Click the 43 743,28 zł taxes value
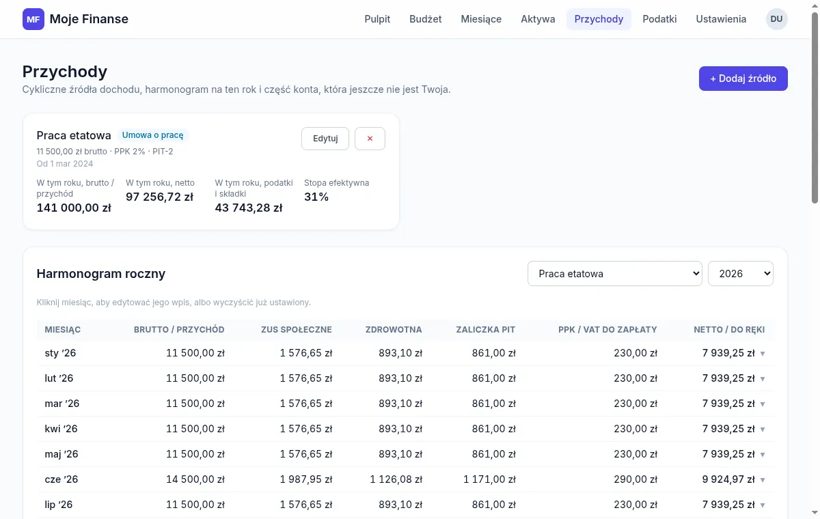The height and width of the screenshot is (519, 820). pyautogui.click(x=249, y=208)
